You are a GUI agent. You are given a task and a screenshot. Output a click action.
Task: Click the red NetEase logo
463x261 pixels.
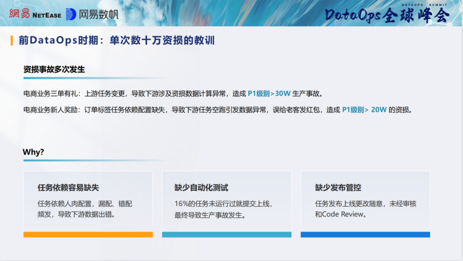pos(35,14)
